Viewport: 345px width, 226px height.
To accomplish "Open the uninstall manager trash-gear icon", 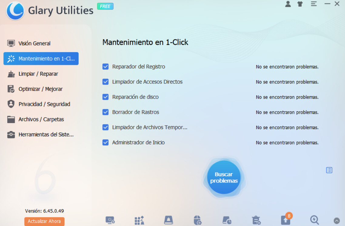I will (x=256, y=220).
